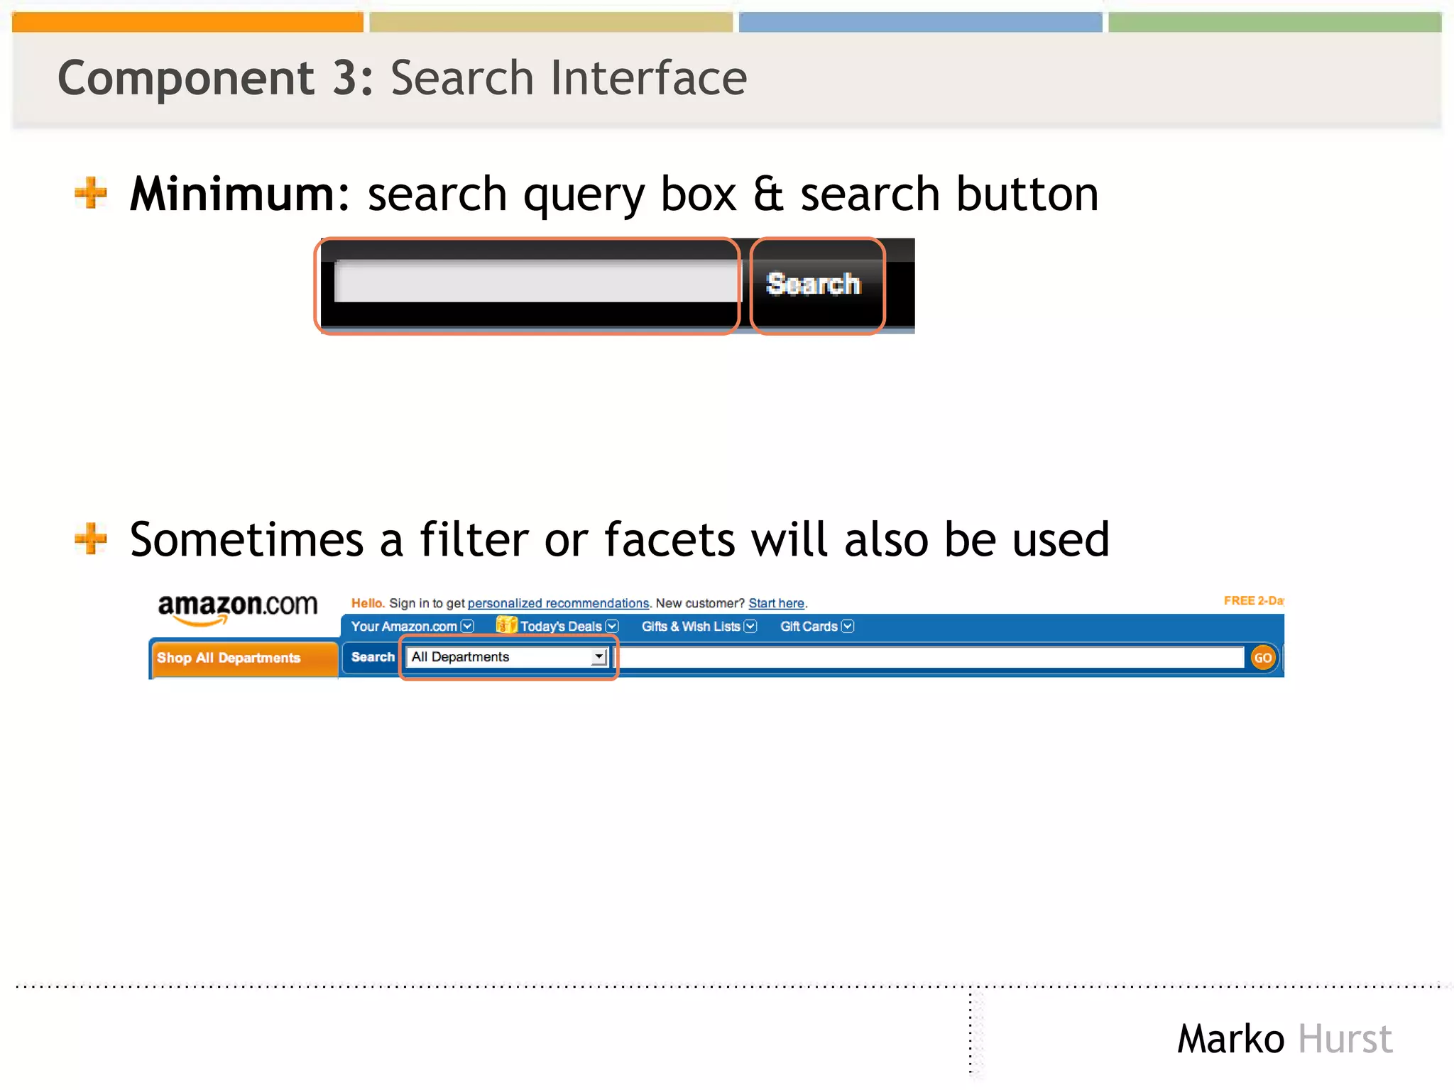Click the filter or facets bullet text
The height and width of the screenshot is (1090, 1454).
619,539
